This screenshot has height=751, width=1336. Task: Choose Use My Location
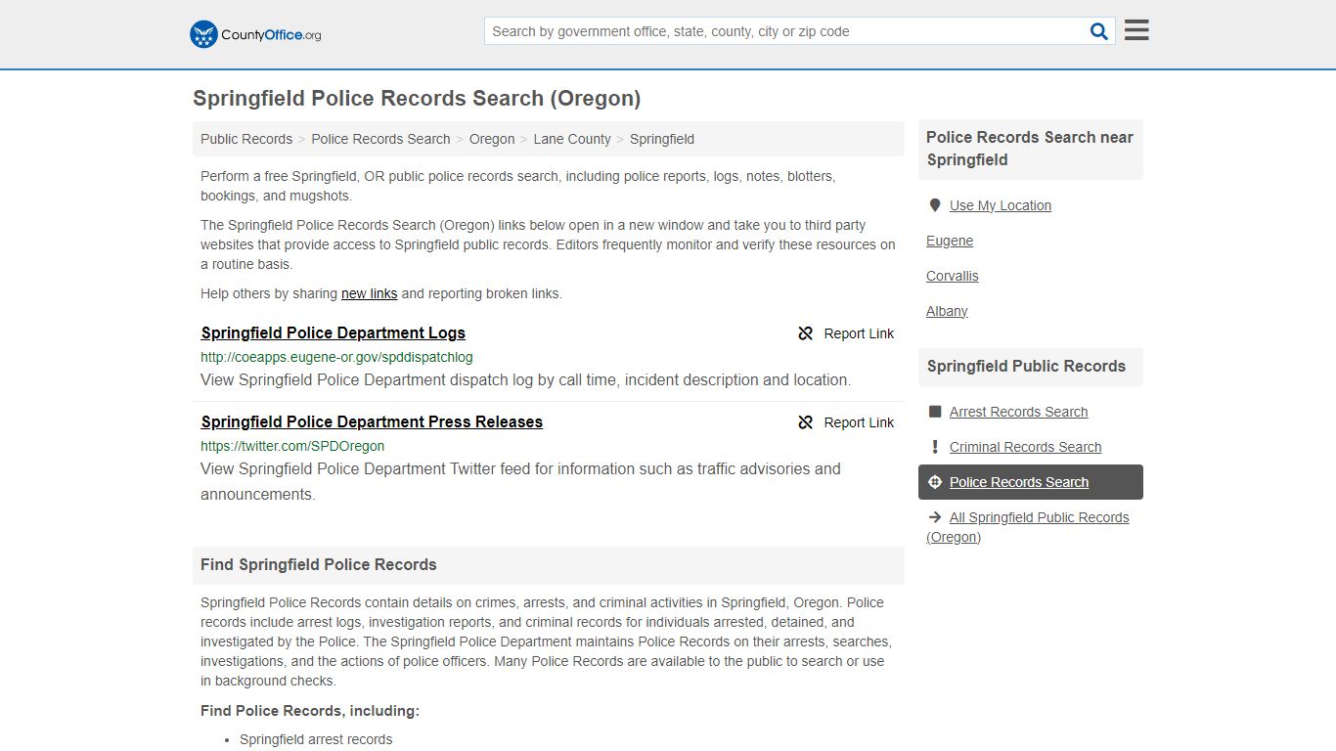(1000, 205)
